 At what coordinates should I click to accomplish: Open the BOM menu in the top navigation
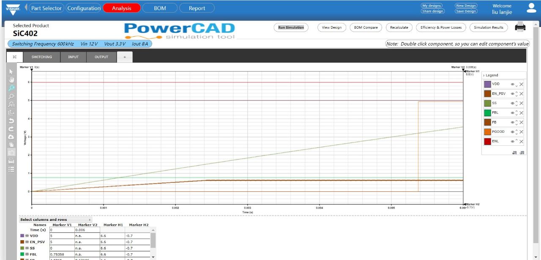tap(160, 8)
